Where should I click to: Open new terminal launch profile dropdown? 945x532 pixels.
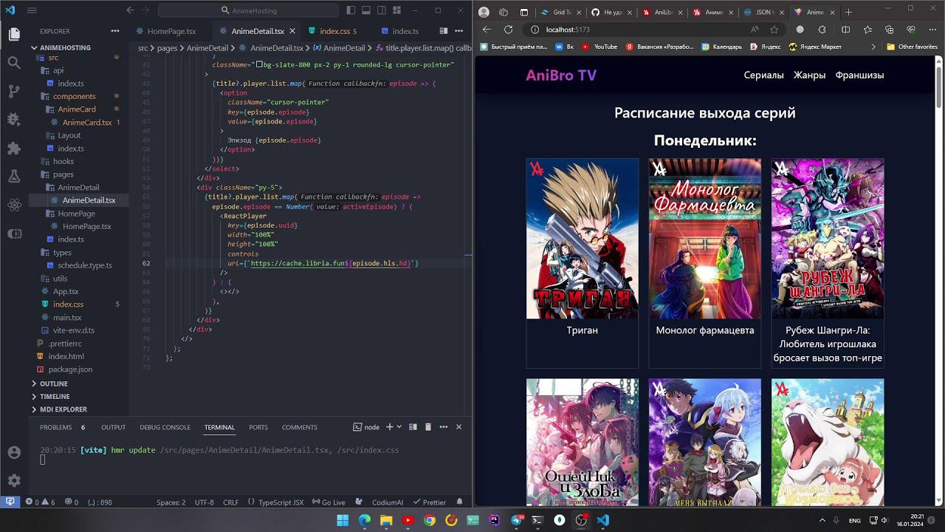coord(399,427)
